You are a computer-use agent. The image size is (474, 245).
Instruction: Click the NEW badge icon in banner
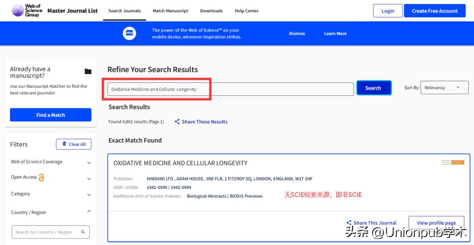129,33
